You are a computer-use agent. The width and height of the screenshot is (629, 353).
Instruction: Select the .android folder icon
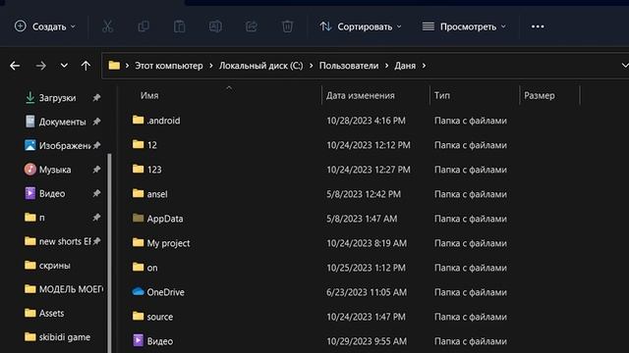(x=138, y=120)
